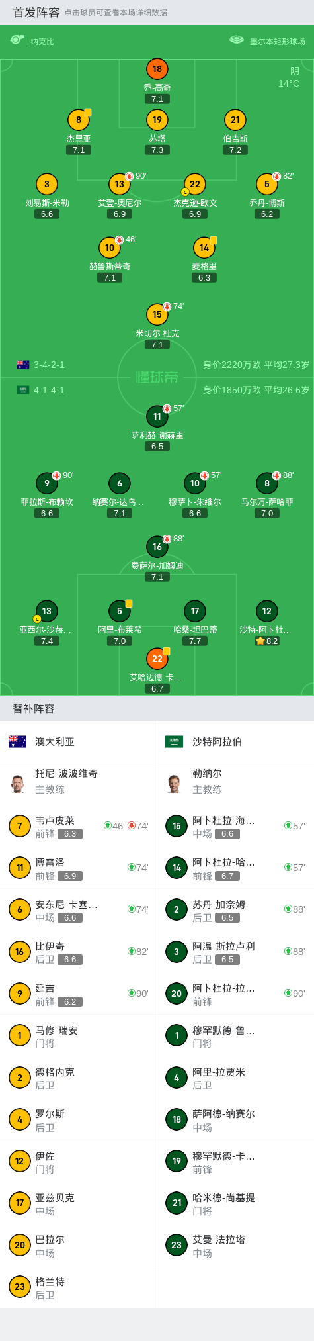Viewport: 314px width, 1341px height.
Task: Open number 11 萨利赫-谢赫里 player badge
Action: 157,416
